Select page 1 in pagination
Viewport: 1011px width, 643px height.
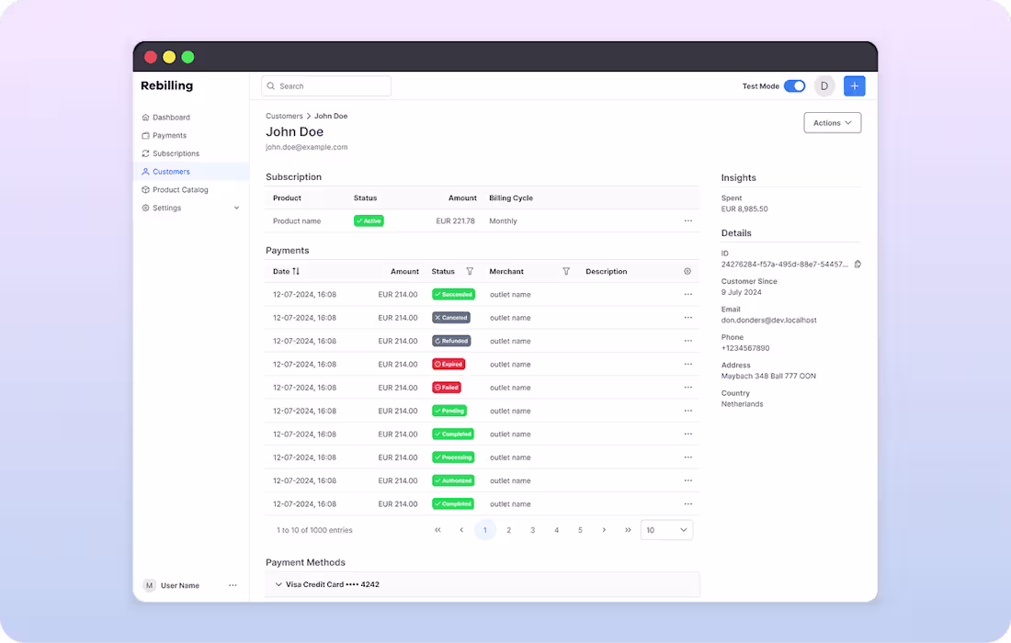pos(485,530)
